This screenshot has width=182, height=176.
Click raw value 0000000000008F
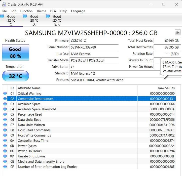[x=162, y=156]
